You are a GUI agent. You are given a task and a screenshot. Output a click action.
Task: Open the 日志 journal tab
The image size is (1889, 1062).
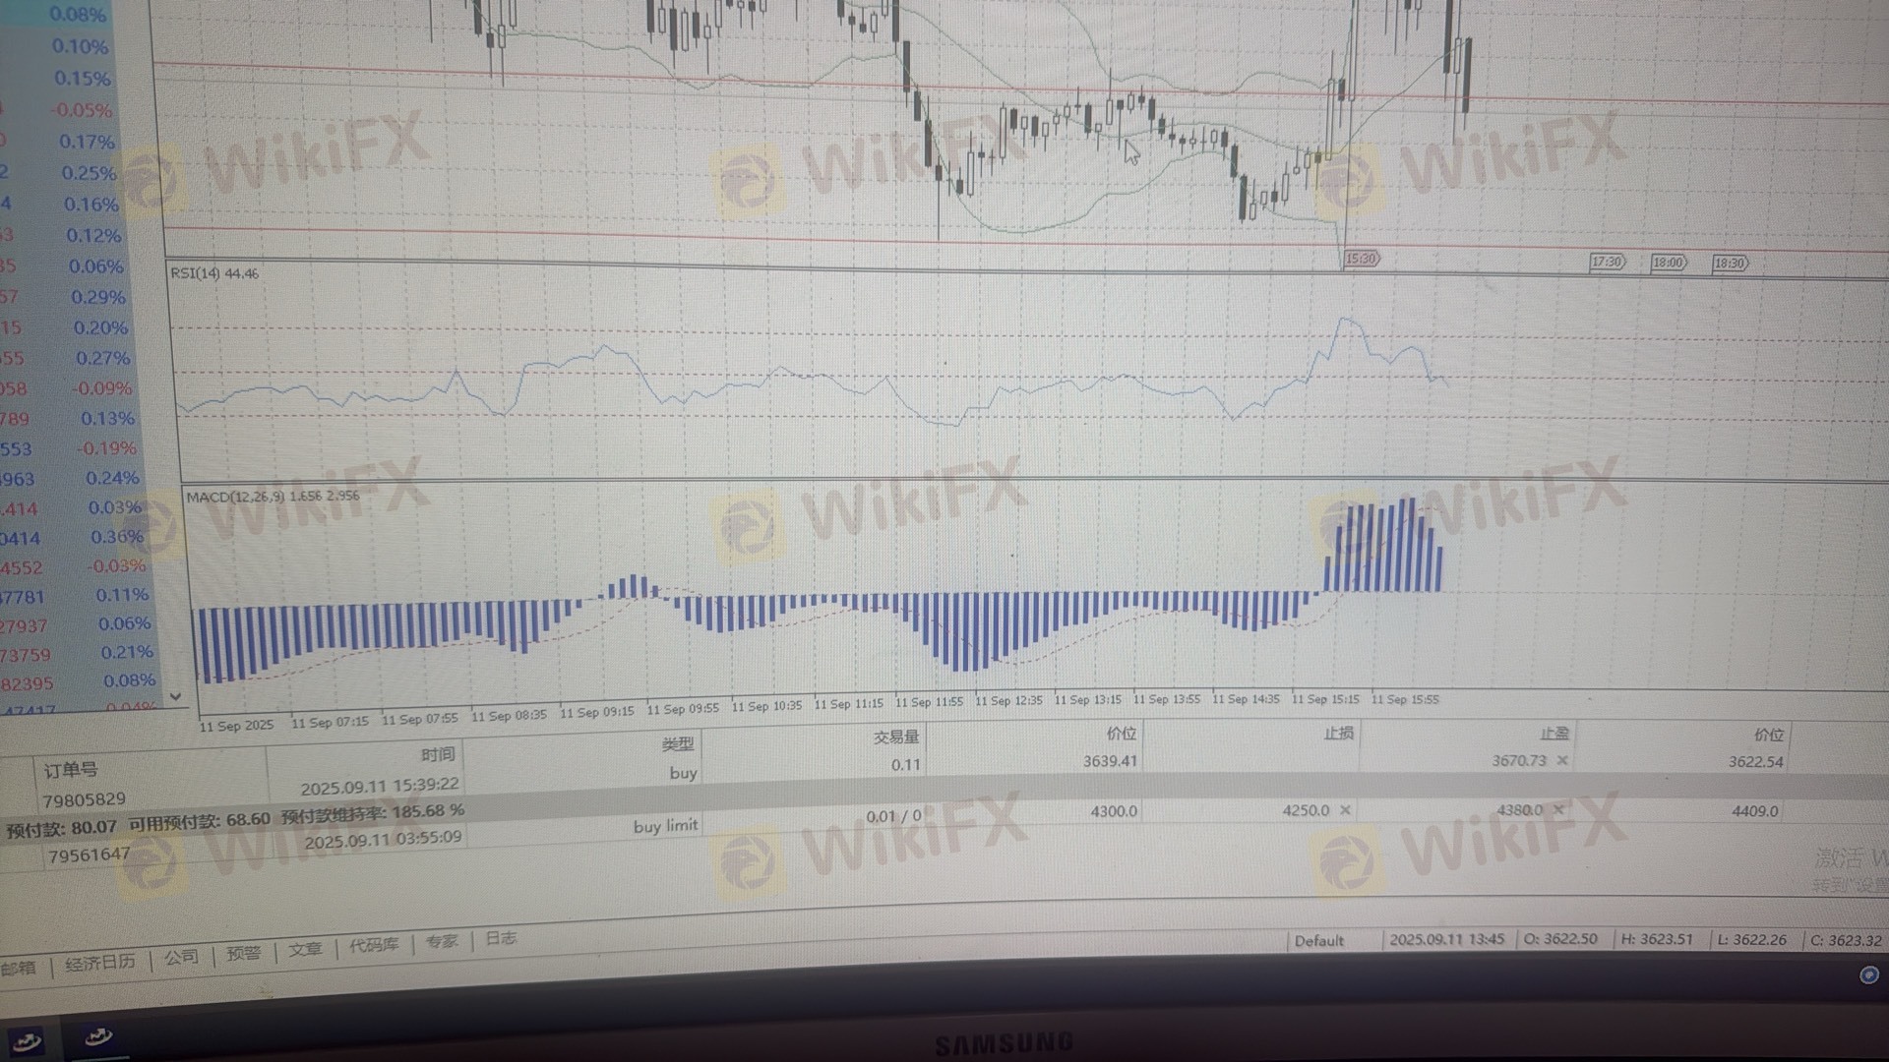coord(500,938)
